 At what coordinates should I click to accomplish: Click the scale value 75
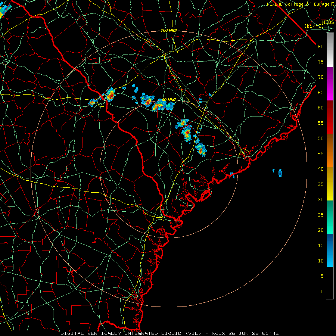pyautogui.click(x=321, y=62)
